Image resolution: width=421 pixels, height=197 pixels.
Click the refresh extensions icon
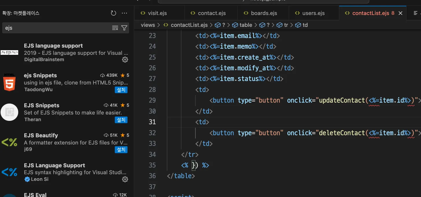click(x=113, y=13)
